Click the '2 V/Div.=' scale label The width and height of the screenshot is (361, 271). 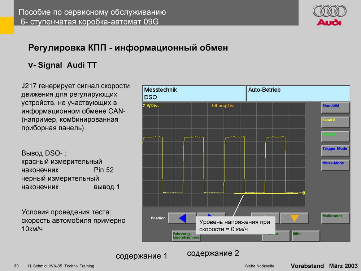point(152,106)
